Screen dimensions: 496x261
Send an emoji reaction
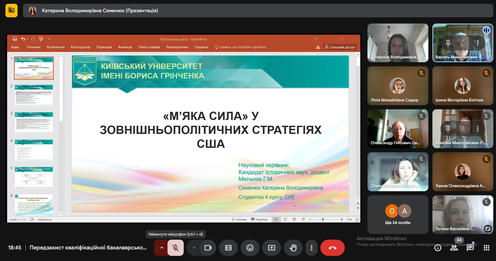(250, 248)
